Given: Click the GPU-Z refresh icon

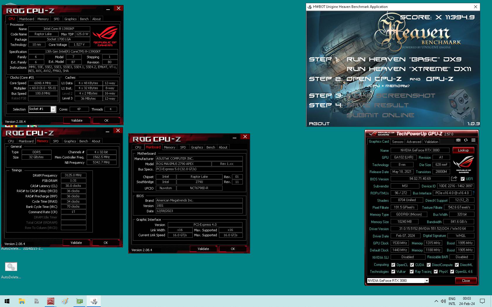Looking at the screenshot, I should click(466, 140).
